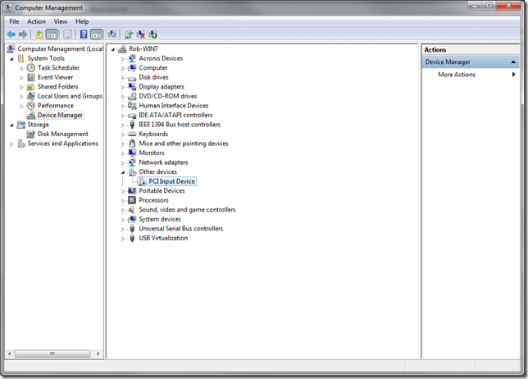
Task: Collapse the Storage node
Action: tap(11, 125)
